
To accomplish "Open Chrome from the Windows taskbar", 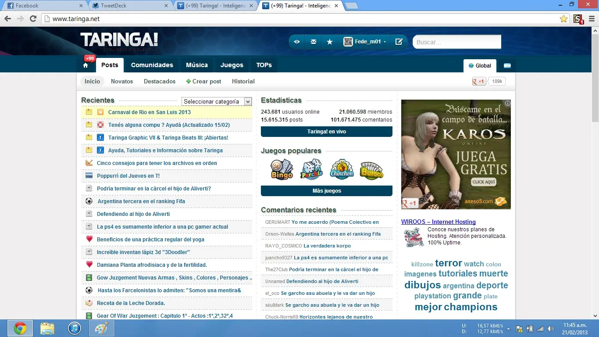I will [20, 328].
